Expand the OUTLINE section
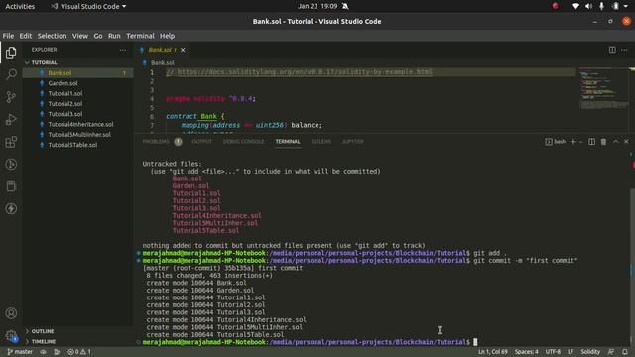The image size is (635, 357). pos(77,331)
